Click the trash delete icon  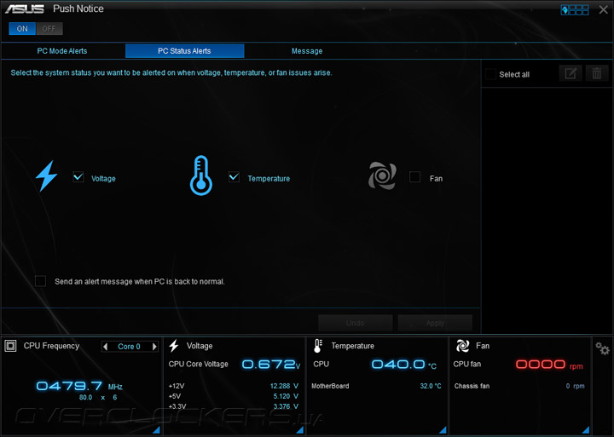[597, 73]
